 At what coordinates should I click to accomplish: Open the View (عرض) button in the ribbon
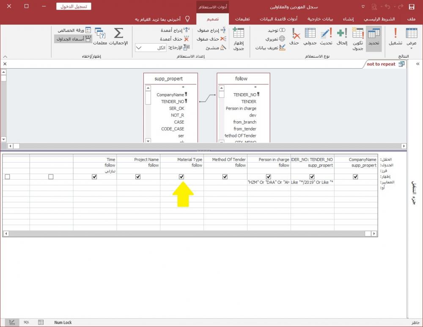(412, 37)
